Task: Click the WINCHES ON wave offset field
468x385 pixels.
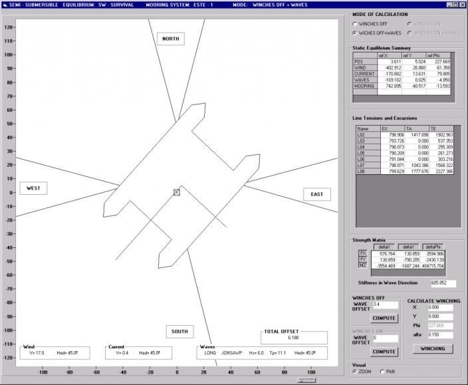Action: (386, 338)
